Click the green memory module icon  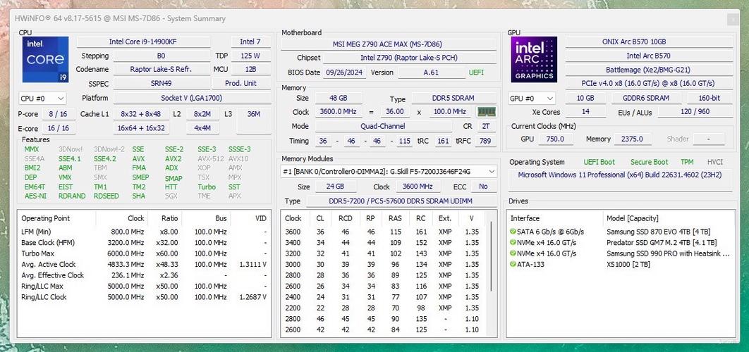pyautogui.click(x=486, y=111)
